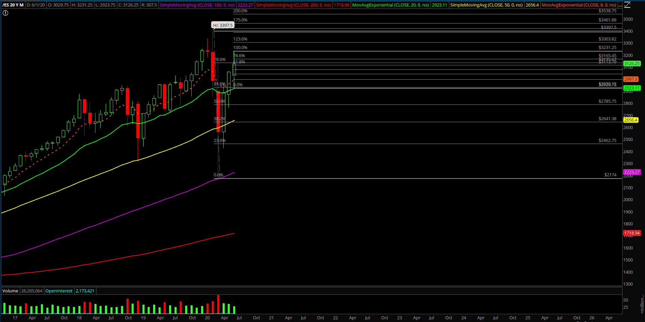Click the D: 6/1/20 date field
Viewport: 645px width, 322px height.
(35, 5)
